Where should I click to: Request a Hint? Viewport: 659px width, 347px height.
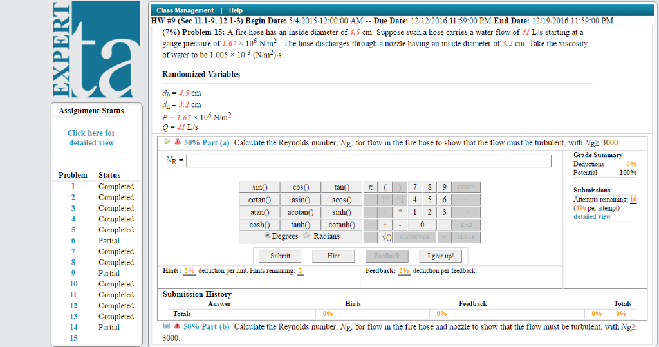point(333,256)
